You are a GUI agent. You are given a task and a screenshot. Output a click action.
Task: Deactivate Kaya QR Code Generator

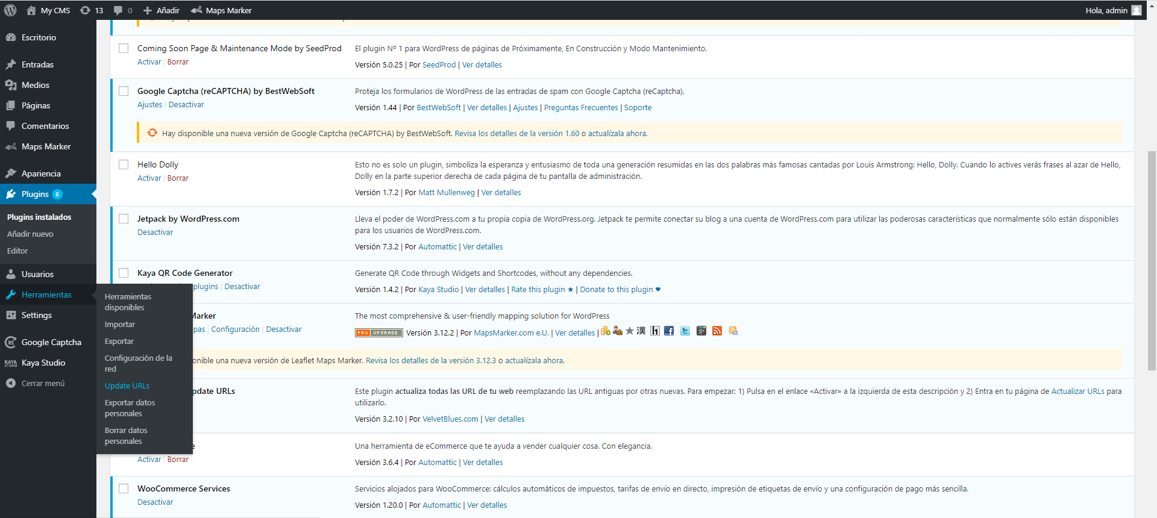(242, 287)
